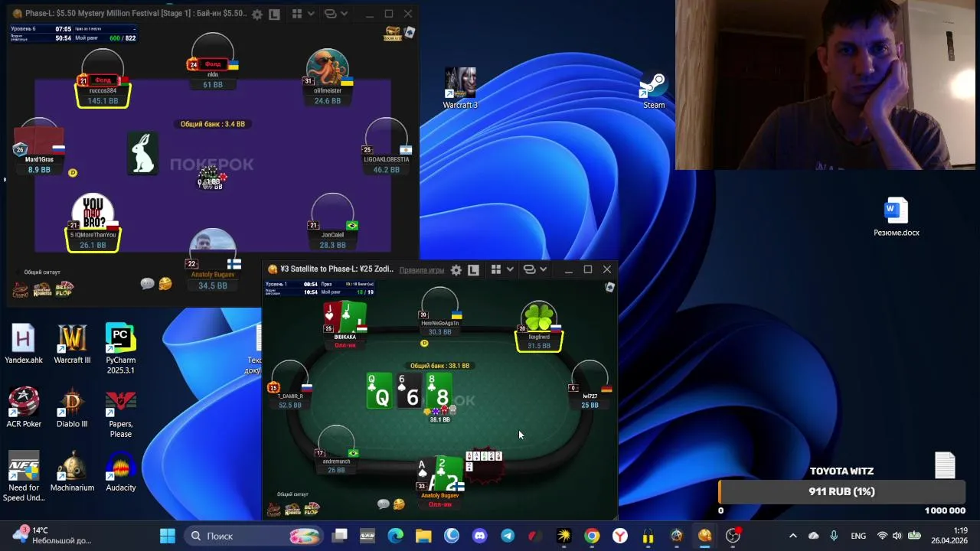Click the 'Общий банк : 38.1 BB' pot label
Screen dimensions: 980x551
coord(439,366)
